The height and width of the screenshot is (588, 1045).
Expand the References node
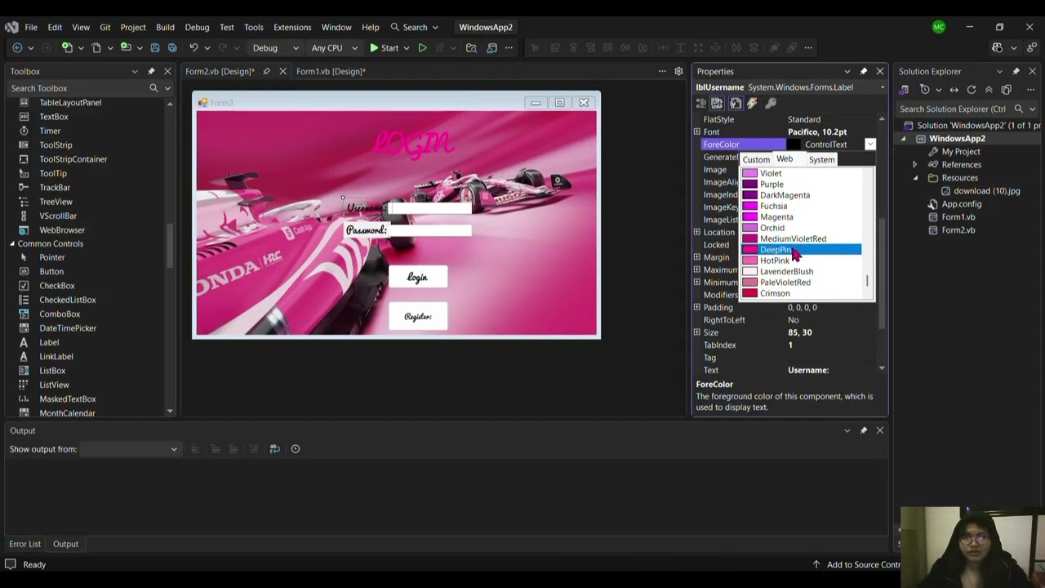(x=915, y=165)
